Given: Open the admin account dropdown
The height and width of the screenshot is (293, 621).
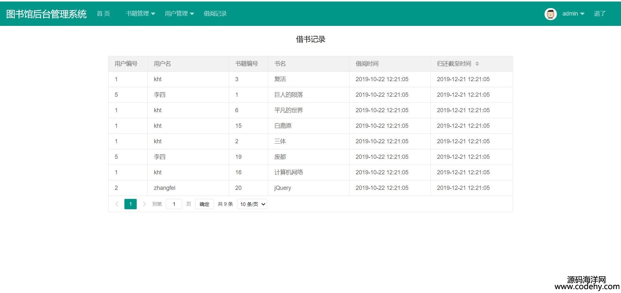Looking at the screenshot, I should [573, 14].
